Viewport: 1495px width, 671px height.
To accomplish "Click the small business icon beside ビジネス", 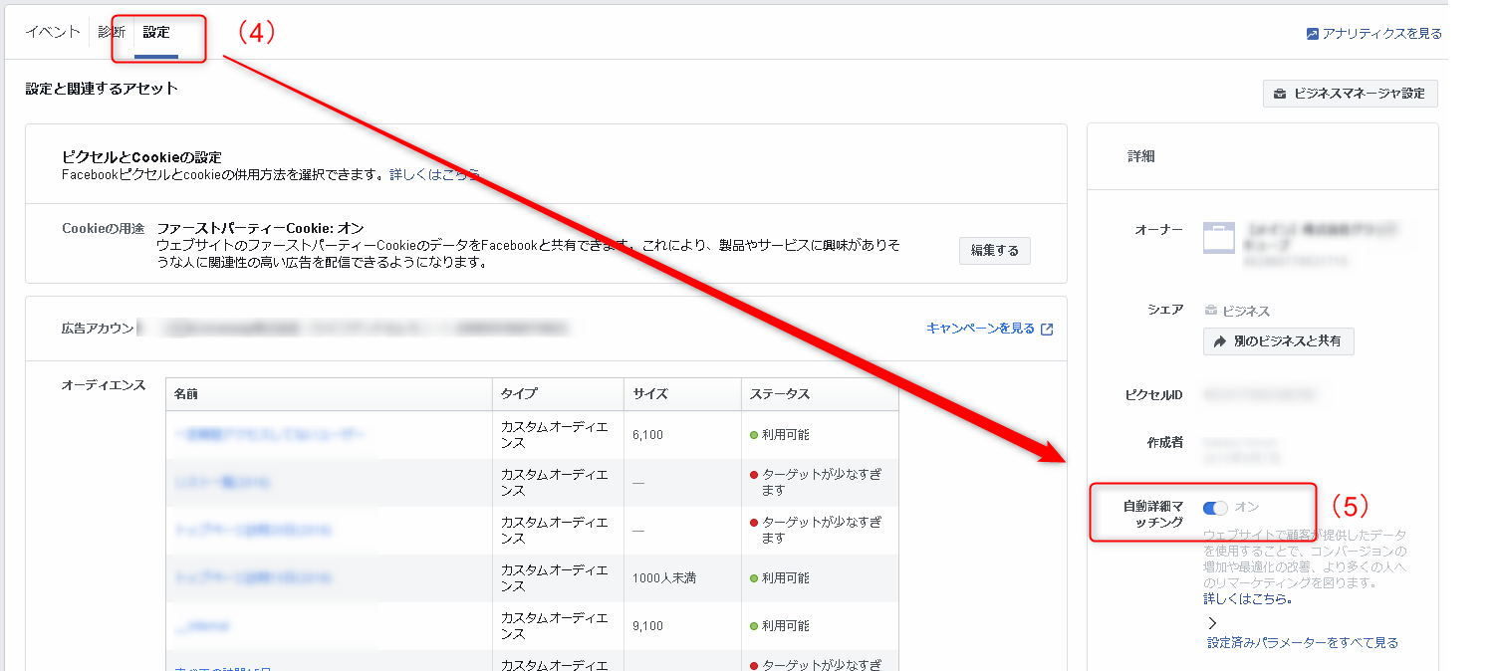I will (1211, 311).
